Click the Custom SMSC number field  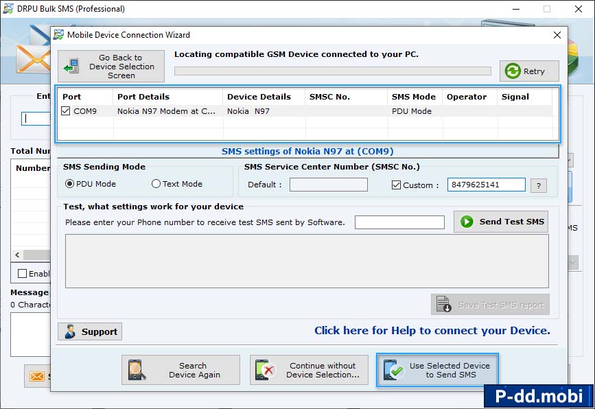[x=486, y=185]
